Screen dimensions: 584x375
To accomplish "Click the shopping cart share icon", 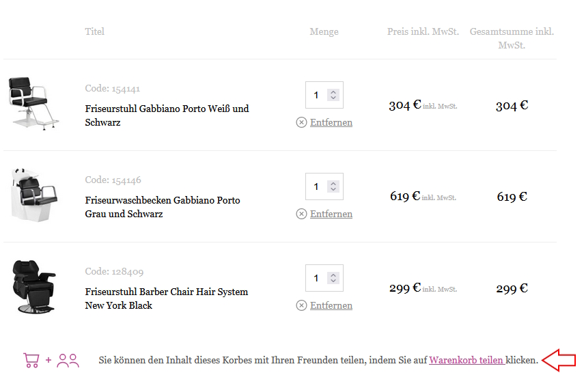I will pos(31,360).
